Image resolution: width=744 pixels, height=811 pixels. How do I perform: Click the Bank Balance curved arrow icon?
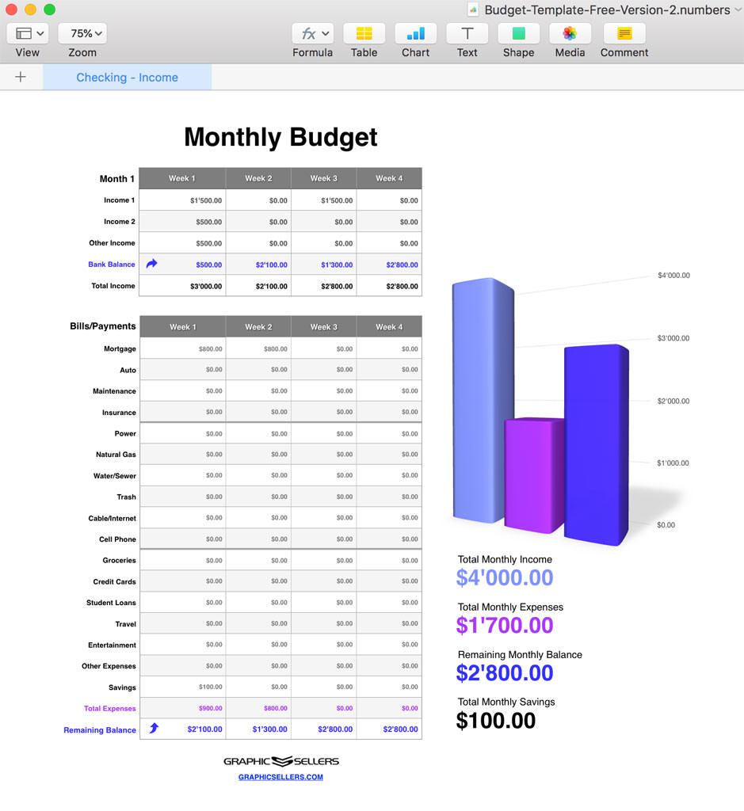151,264
